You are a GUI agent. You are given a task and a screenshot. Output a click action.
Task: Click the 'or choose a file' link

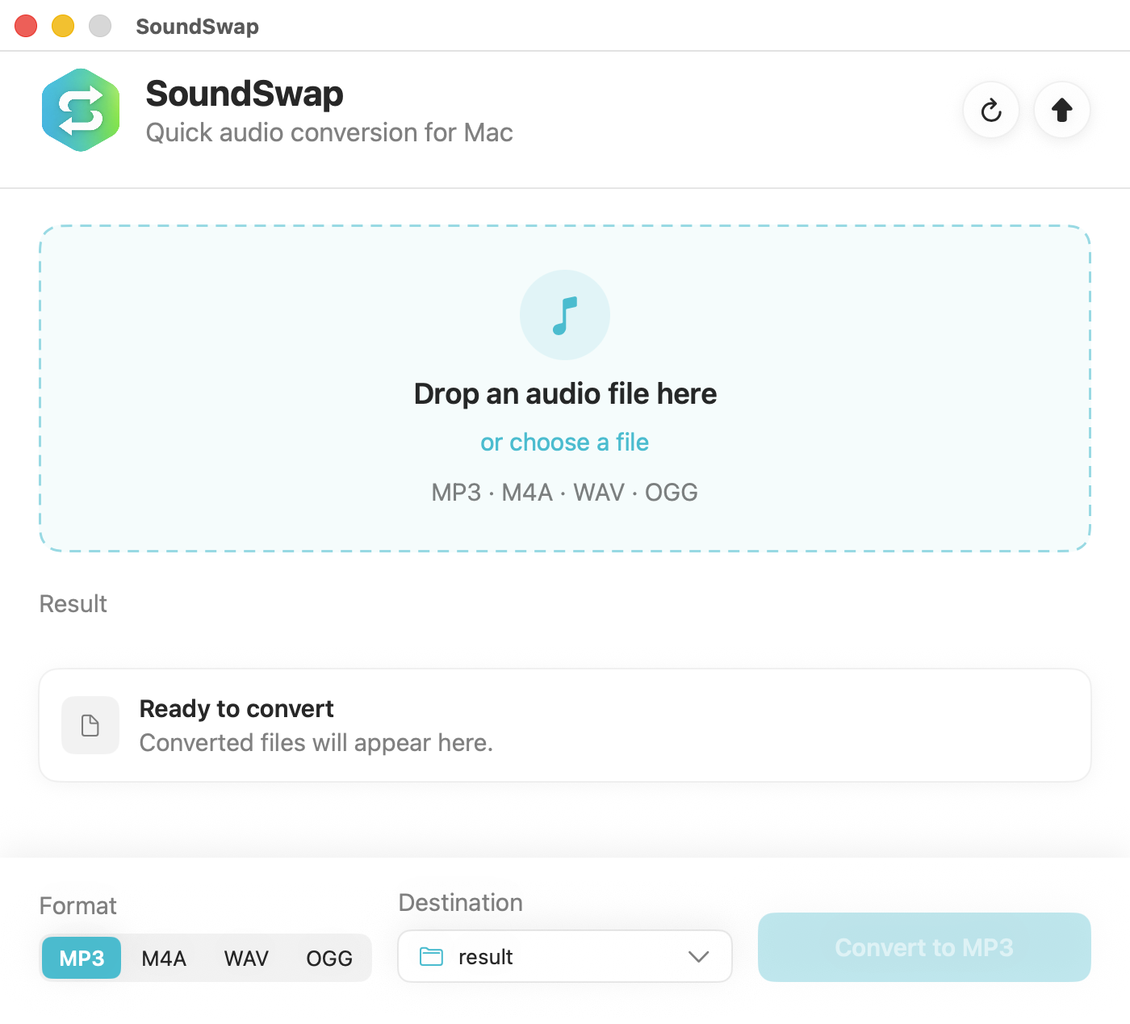point(565,443)
